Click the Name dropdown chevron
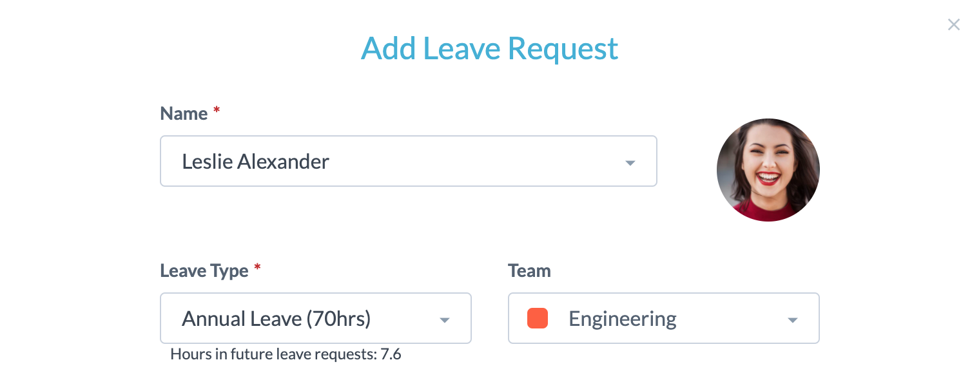972x389 pixels. 630,161
